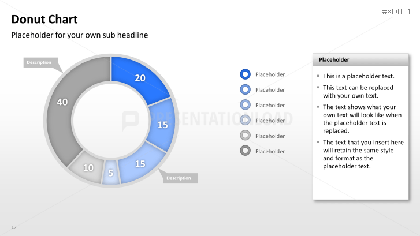Select the Donut Chart title text
Screen dimensions: 420x236
tap(44, 19)
